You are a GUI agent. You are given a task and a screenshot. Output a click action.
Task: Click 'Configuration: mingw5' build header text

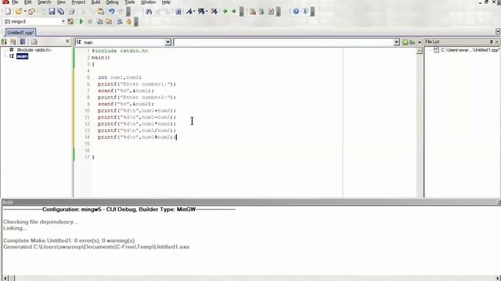(119, 209)
